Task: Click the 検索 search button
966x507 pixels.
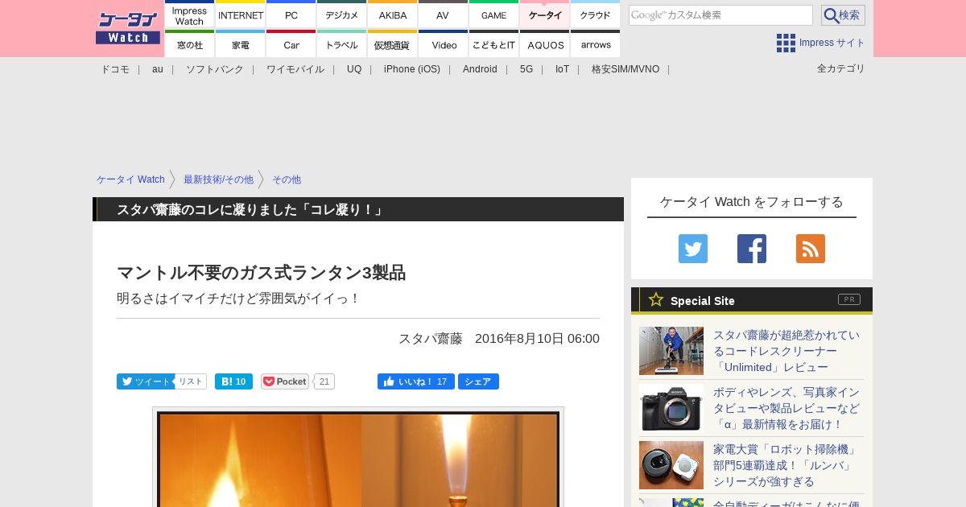Action: point(843,15)
